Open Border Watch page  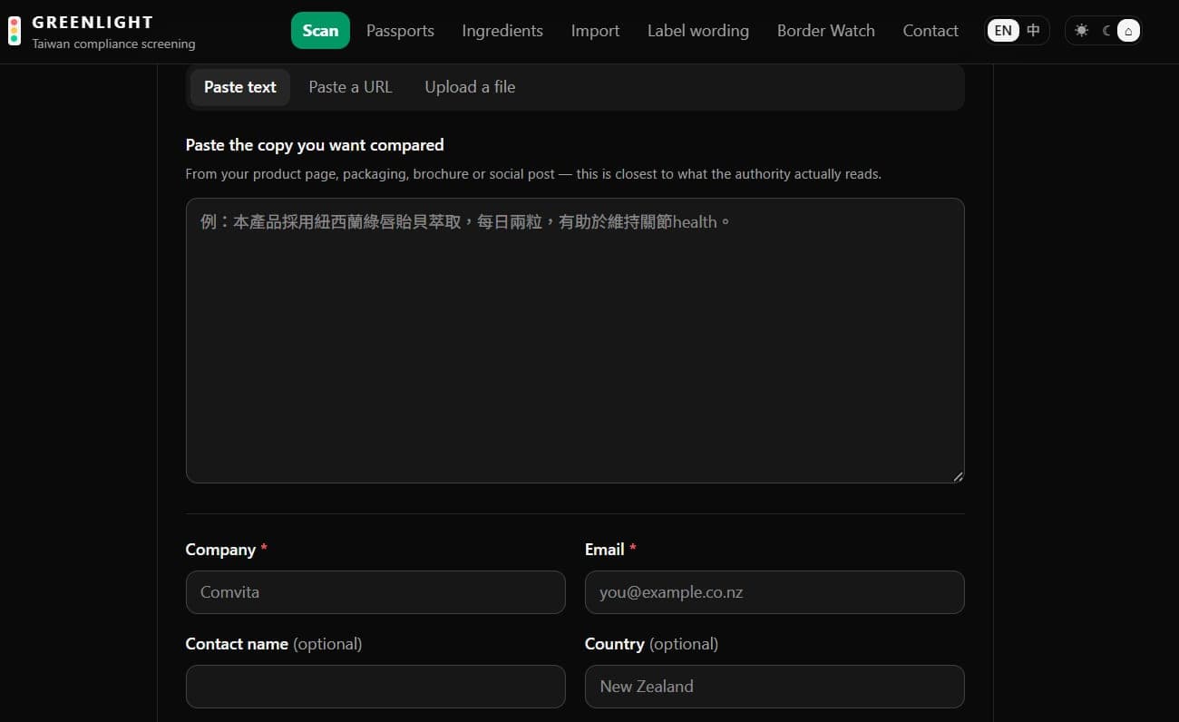[x=826, y=31]
